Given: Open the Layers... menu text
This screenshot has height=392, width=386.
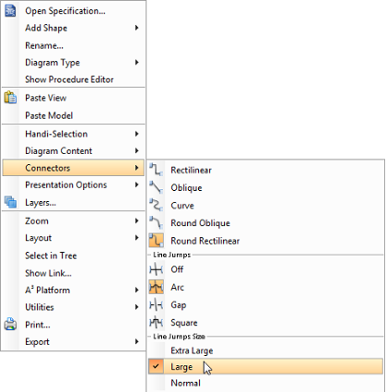Looking at the screenshot, I should click(x=41, y=203).
